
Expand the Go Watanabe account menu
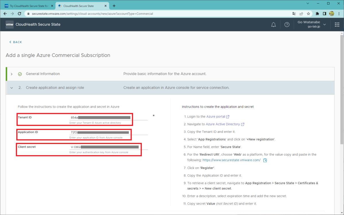312,24
